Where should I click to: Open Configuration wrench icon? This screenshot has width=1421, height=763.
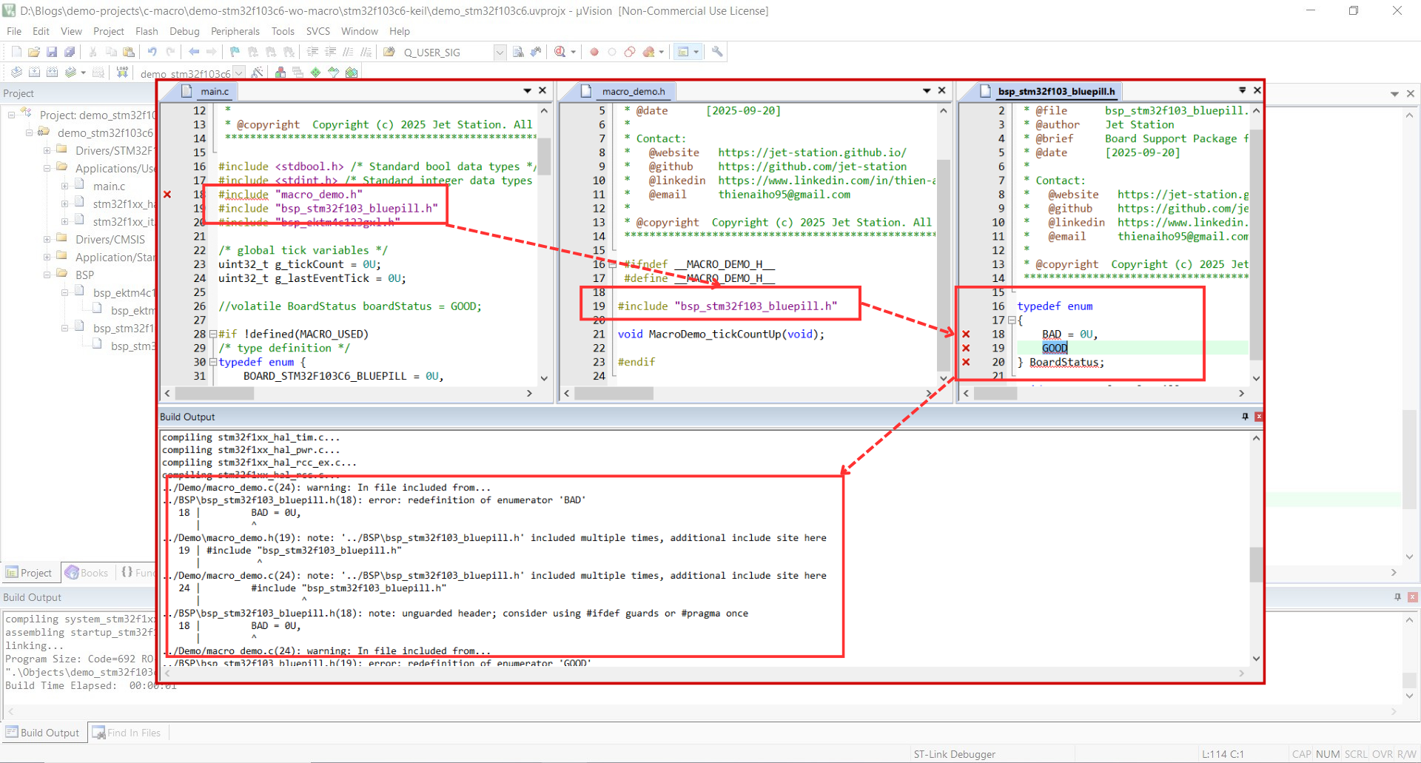[716, 52]
